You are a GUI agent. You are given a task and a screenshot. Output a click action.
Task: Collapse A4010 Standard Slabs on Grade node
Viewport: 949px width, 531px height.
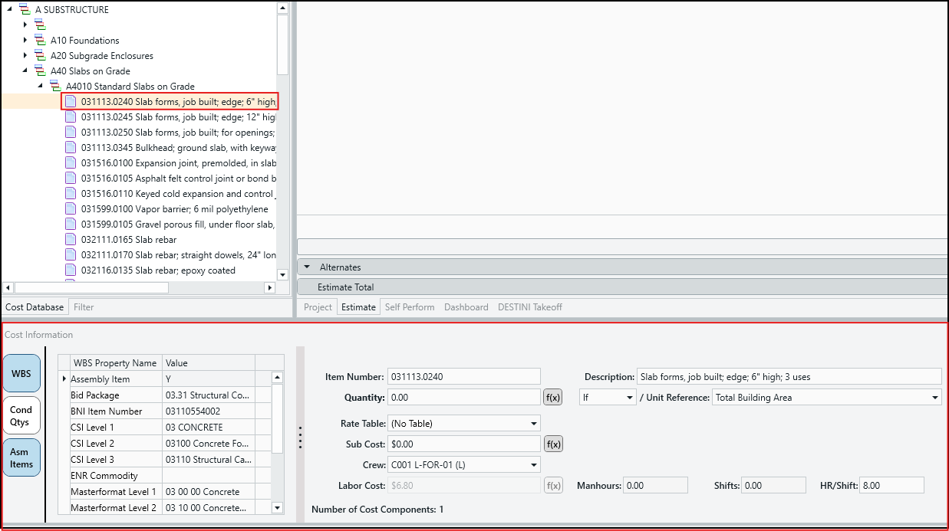coord(40,87)
